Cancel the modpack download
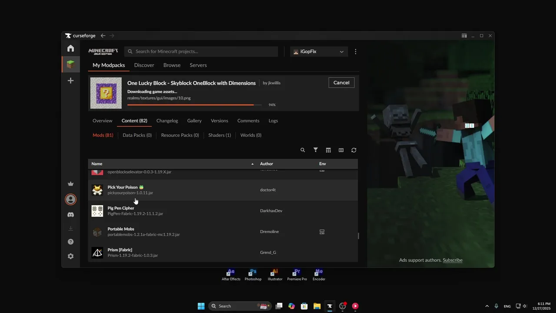Viewport: 556px width, 313px height. point(341,83)
